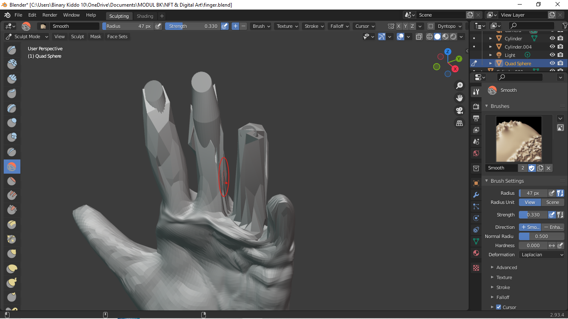Open the Brush settings dropdown in header
Image resolution: width=568 pixels, height=319 pixels.
coord(261,26)
